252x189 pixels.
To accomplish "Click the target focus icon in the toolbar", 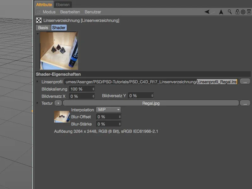I will point(243,12).
